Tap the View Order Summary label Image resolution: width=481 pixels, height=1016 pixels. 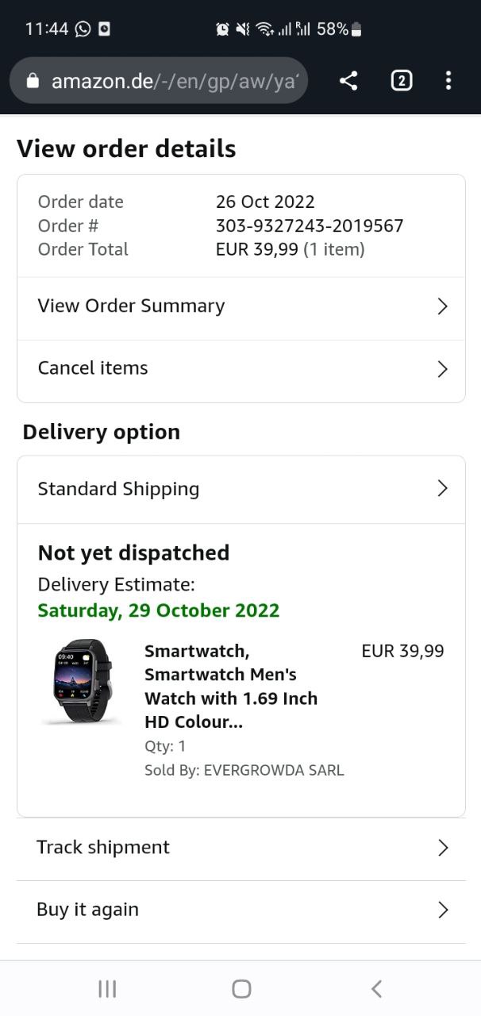point(131,306)
